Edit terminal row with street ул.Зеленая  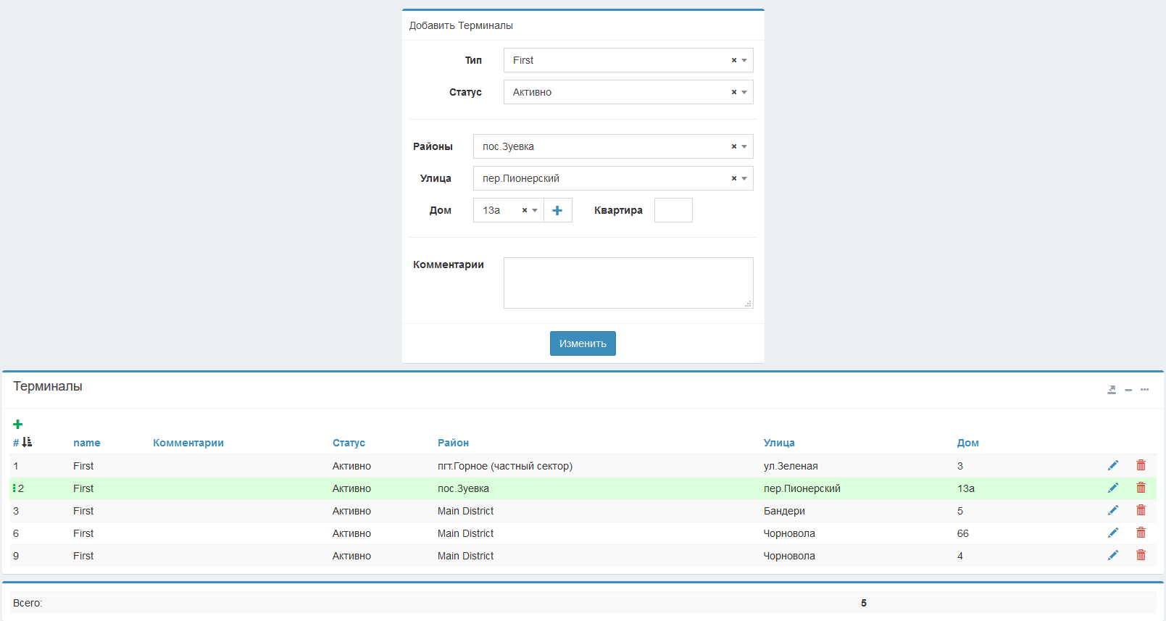(1113, 465)
